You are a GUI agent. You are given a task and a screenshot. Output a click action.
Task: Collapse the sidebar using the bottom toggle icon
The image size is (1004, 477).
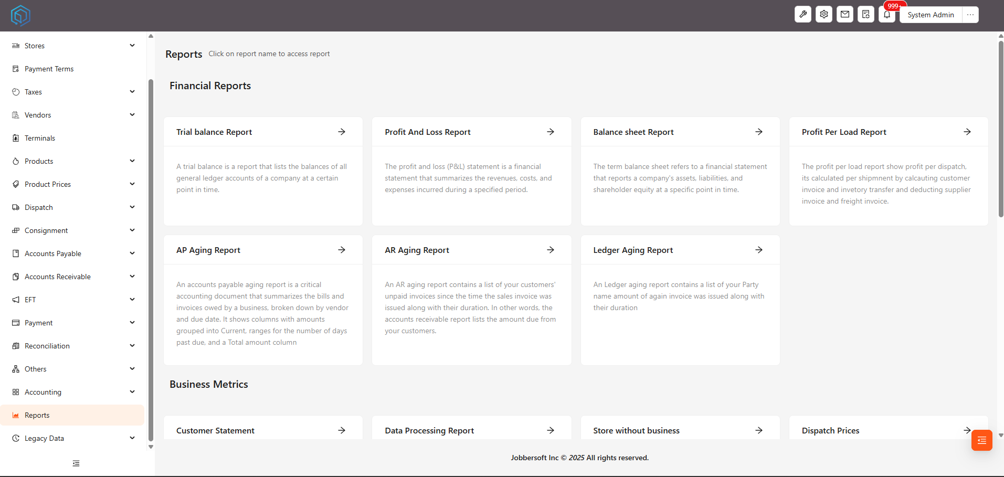tap(76, 463)
